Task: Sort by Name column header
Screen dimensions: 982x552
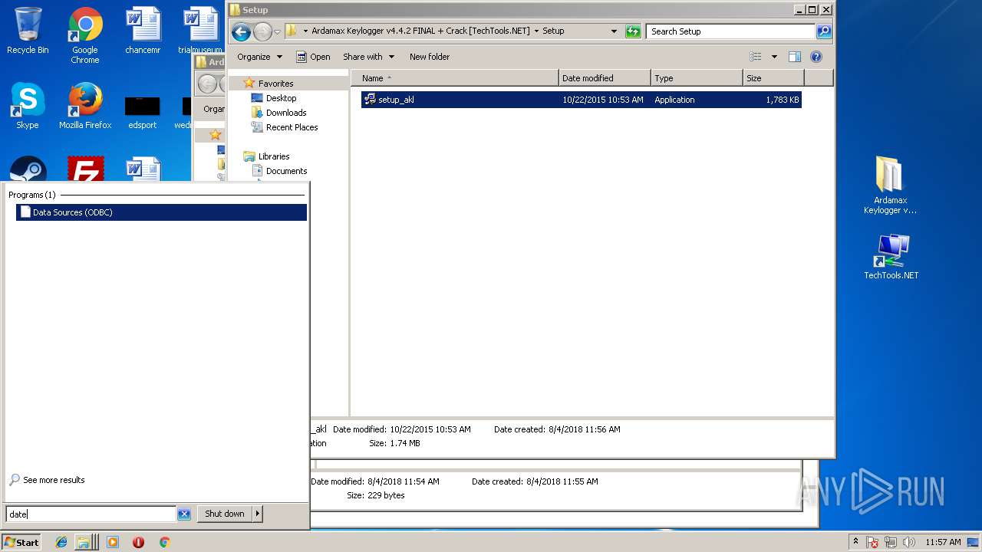Action: click(455, 78)
